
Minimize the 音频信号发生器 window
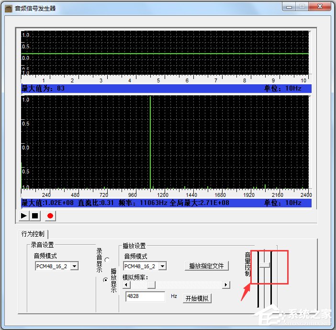pyautogui.click(x=288, y=7)
